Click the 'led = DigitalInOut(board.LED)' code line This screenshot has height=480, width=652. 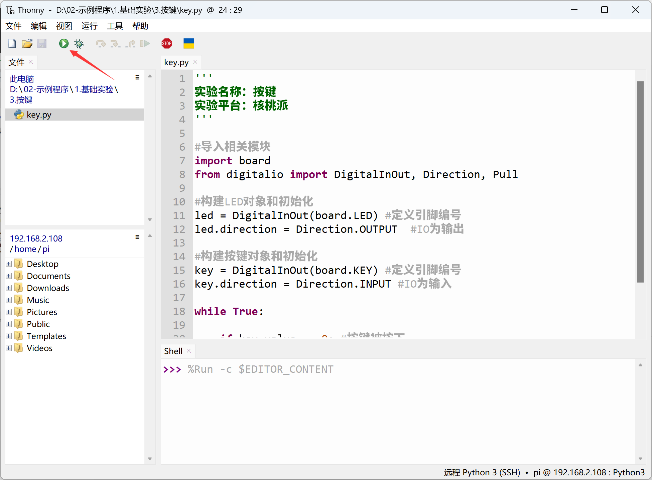click(x=286, y=215)
